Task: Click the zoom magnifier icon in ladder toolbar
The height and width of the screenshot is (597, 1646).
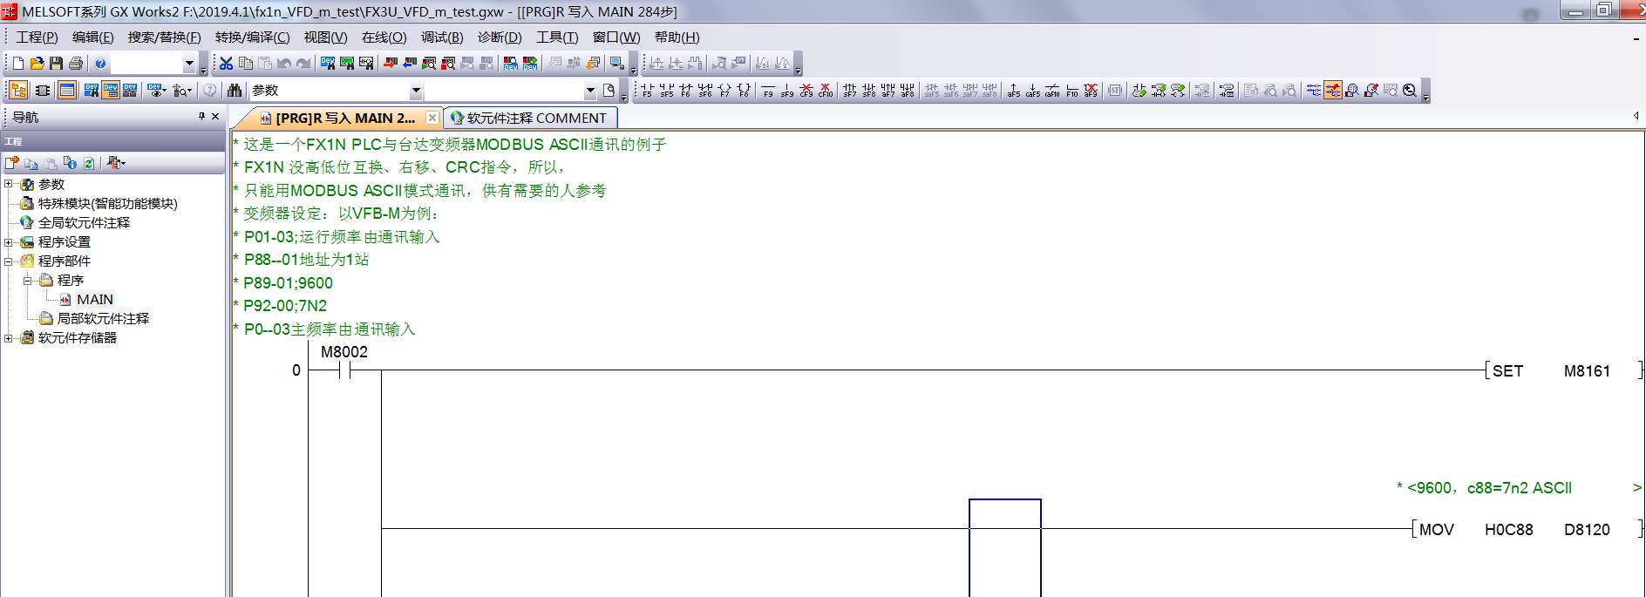Action: click(x=1410, y=91)
